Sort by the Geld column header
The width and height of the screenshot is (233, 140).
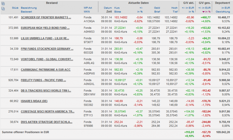tap(157, 8)
